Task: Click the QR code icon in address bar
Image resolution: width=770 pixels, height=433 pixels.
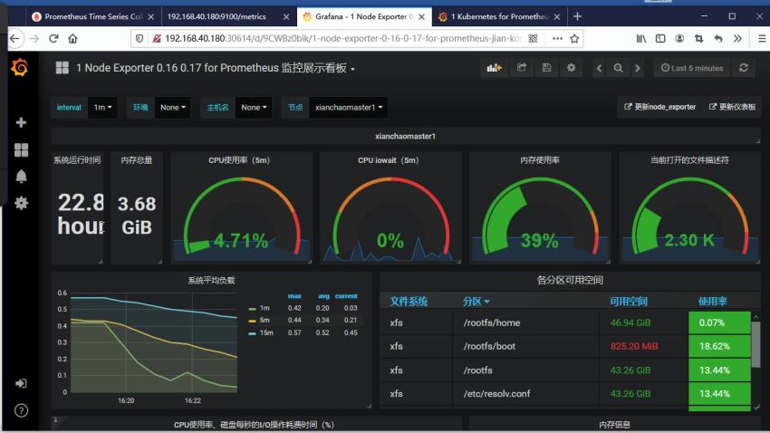Action: (x=533, y=38)
